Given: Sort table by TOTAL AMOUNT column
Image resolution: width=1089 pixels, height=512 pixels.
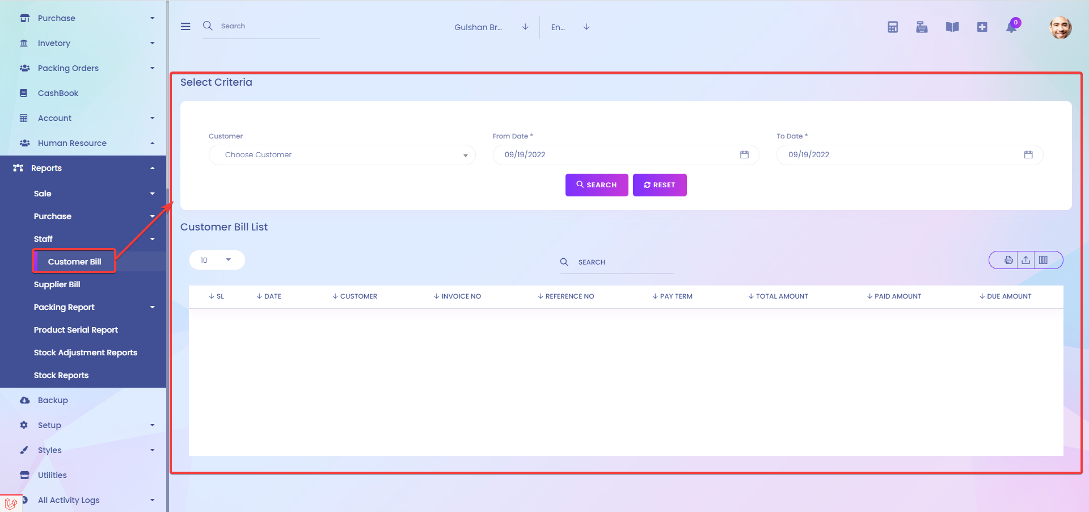Looking at the screenshot, I should point(778,296).
